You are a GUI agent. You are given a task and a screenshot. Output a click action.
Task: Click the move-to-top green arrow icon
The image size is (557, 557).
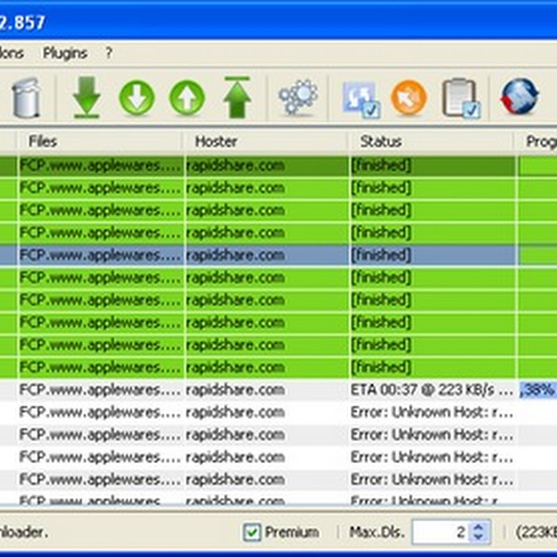[237, 97]
